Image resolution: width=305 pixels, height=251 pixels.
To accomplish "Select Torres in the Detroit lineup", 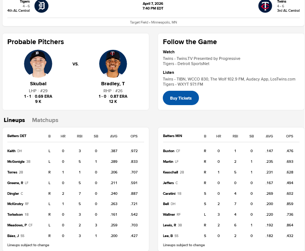I will [x=12, y=172].
